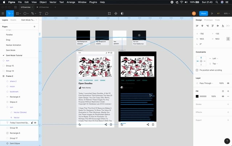Add a new fill with plus

228,91
